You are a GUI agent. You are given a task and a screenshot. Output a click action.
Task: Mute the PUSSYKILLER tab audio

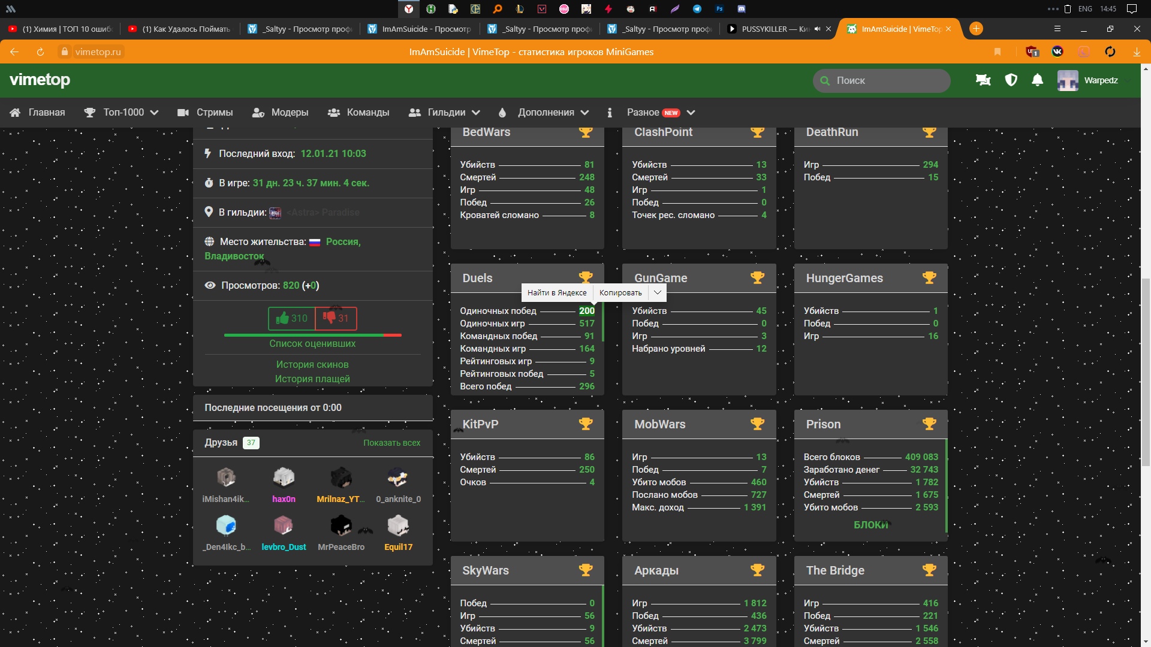pos(817,29)
